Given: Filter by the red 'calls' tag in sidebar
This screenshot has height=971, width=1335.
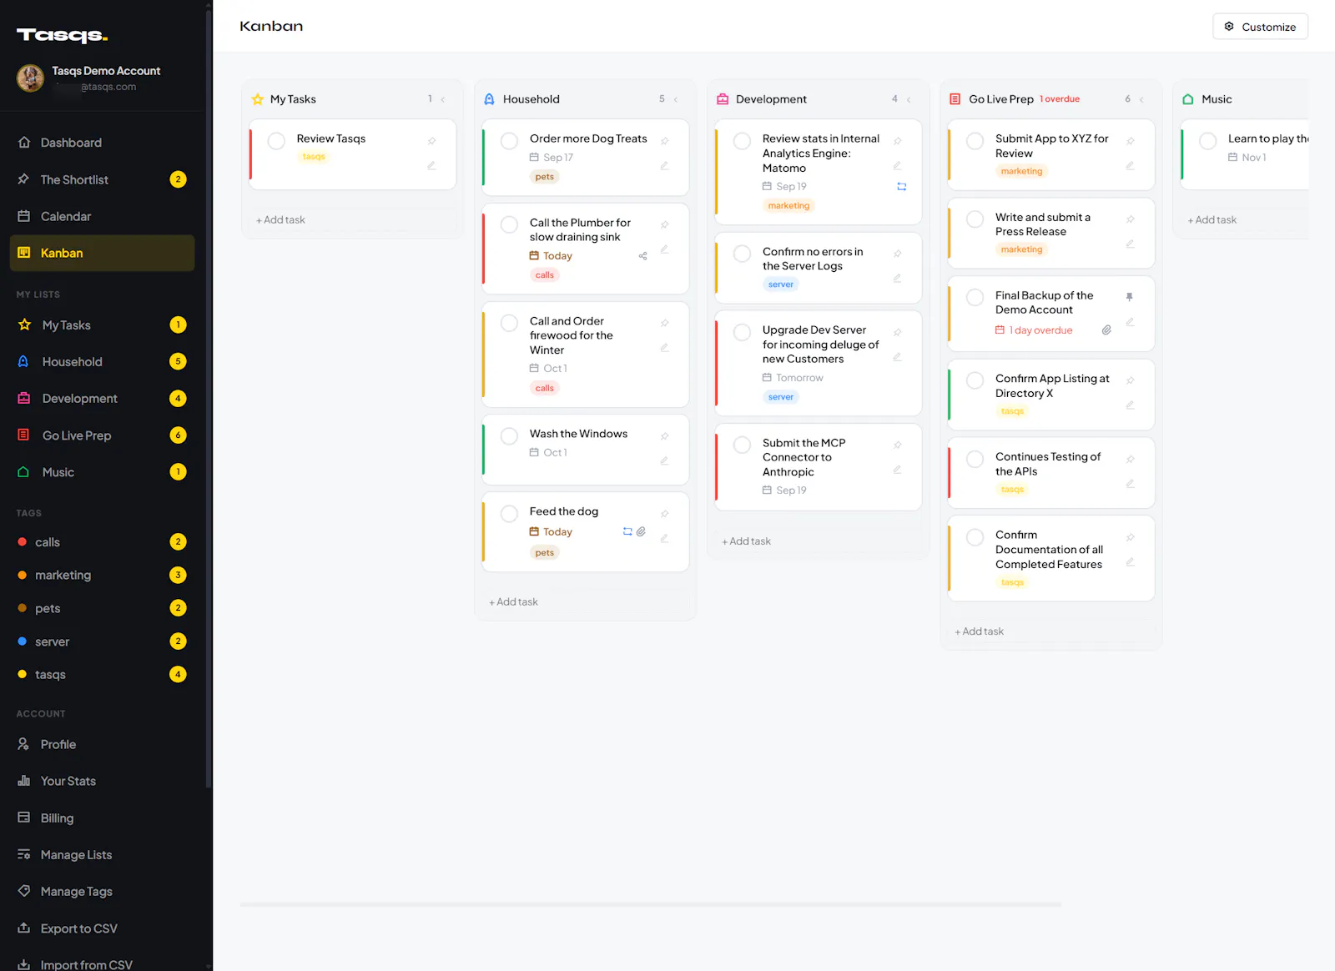Looking at the screenshot, I should [102, 542].
